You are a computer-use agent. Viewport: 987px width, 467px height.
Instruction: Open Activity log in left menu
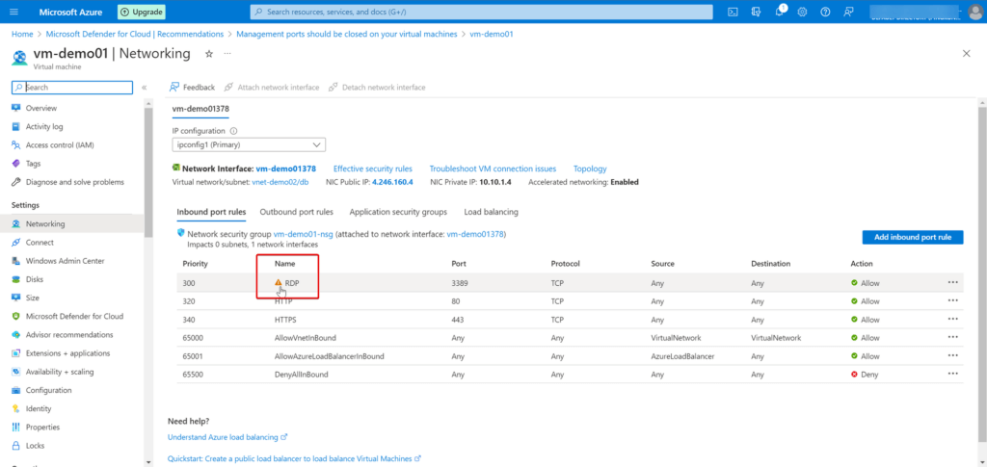[44, 126]
